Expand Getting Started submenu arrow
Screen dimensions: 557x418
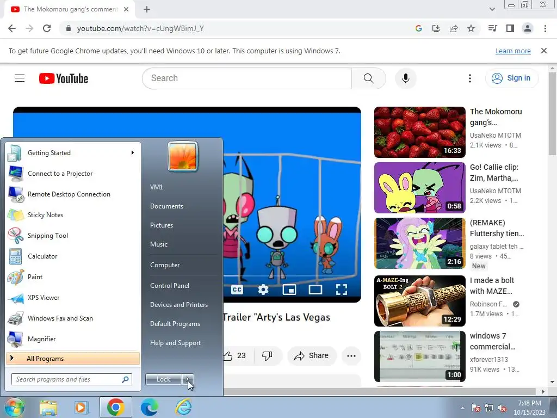pos(133,153)
